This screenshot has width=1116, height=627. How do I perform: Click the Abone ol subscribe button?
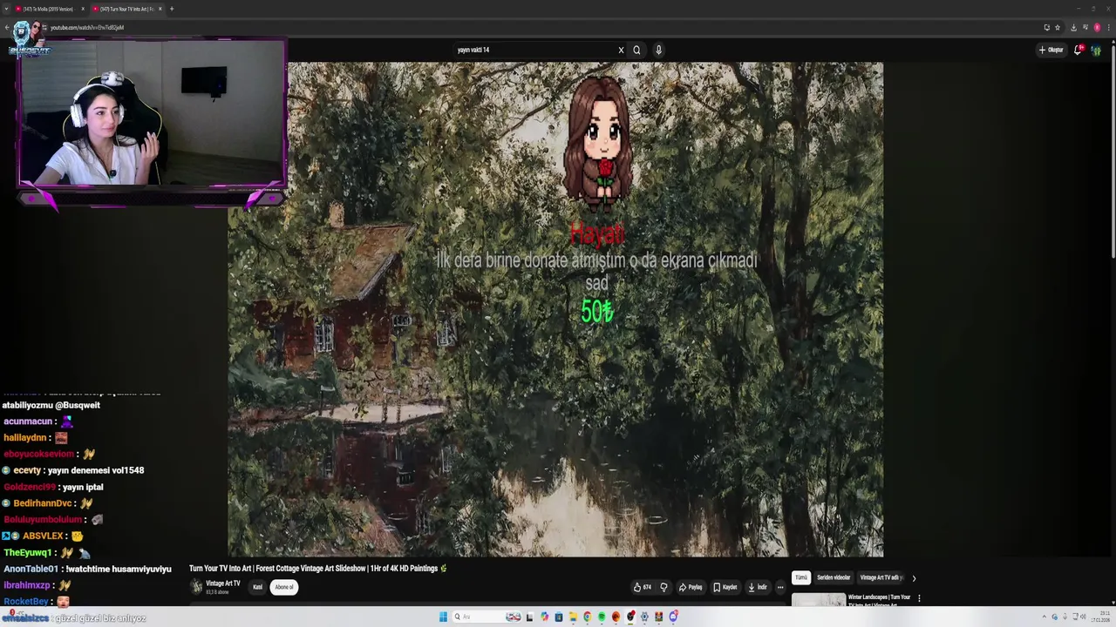coord(284,587)
